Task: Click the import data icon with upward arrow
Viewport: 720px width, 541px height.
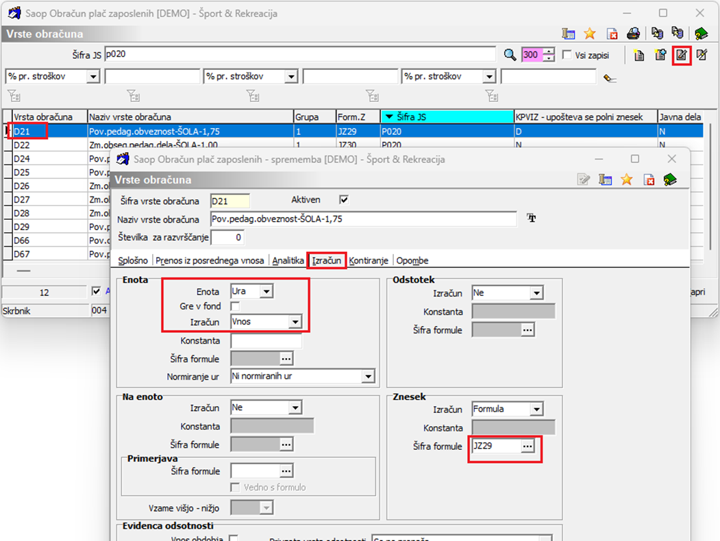Action: click(678, 34)
